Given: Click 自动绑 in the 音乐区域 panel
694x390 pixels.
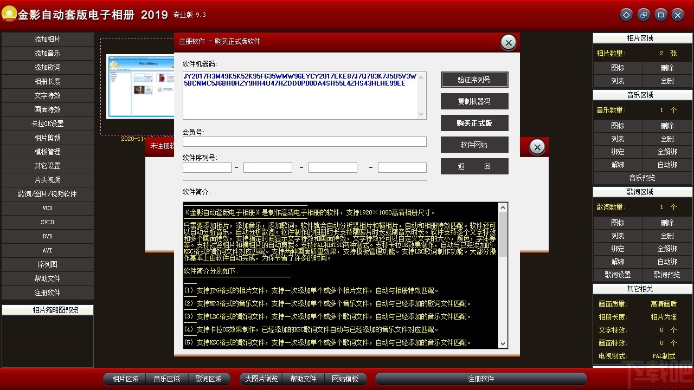Looking at the screenshot, I should [667, 165].
